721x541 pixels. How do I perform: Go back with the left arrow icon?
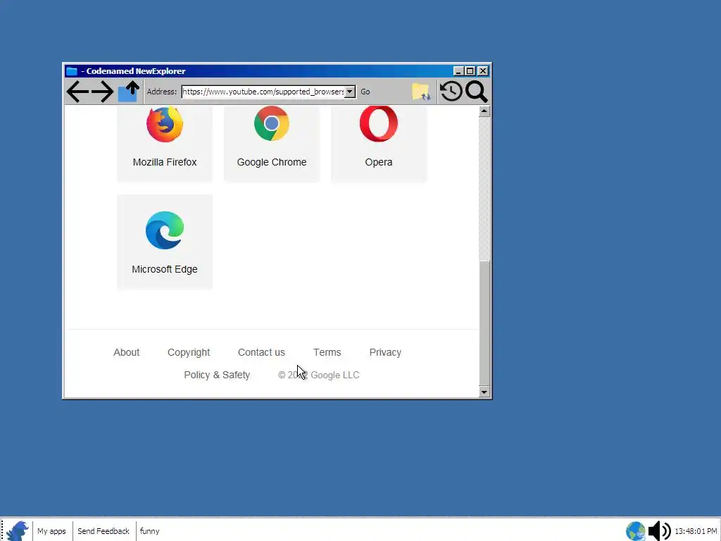(x=77, y=92)
